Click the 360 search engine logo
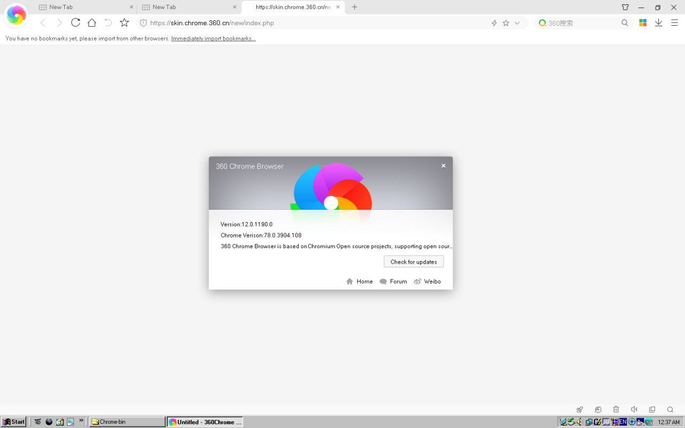 coord(542,23)
